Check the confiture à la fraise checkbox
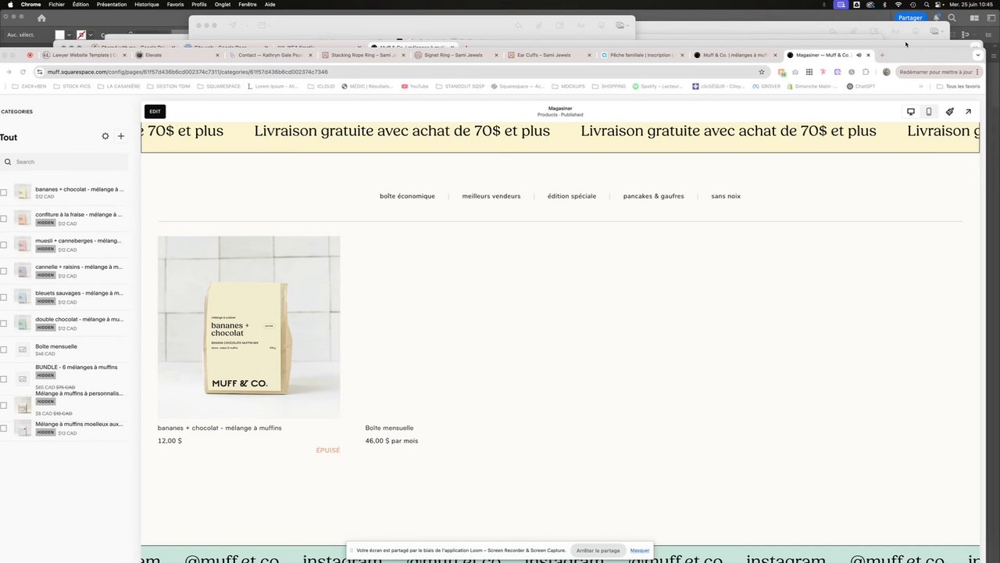Screen dimensions: 1000x563 pyautogui.click(x=4, y=218)
